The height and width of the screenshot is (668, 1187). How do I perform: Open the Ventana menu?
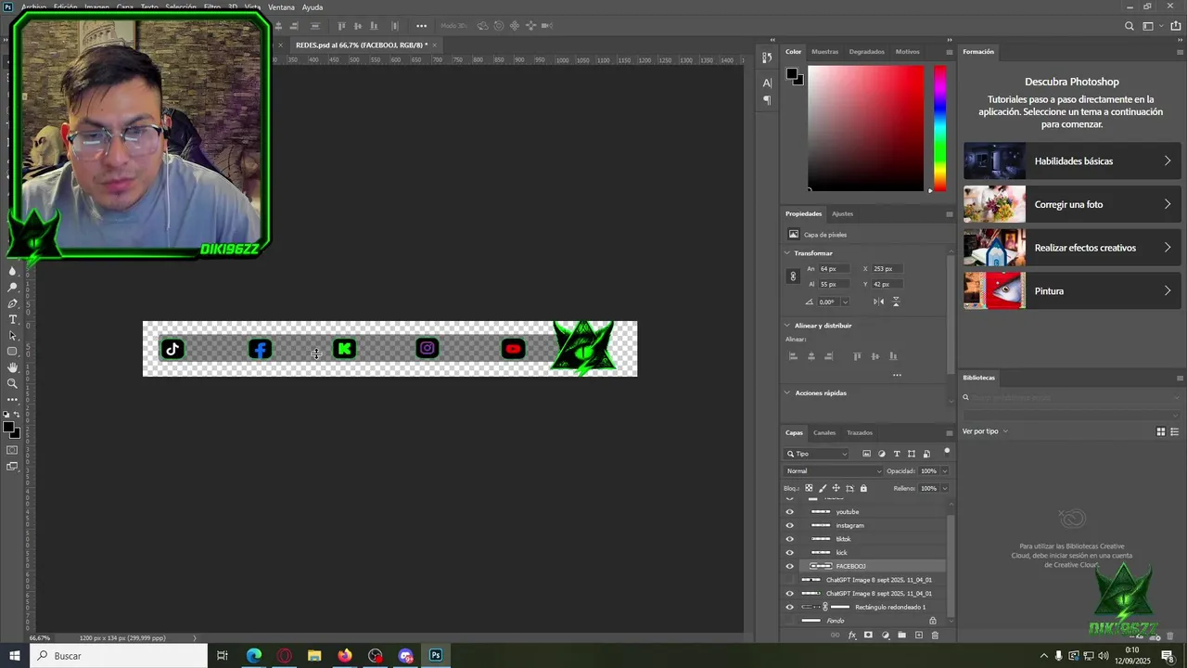coord(281,7)
